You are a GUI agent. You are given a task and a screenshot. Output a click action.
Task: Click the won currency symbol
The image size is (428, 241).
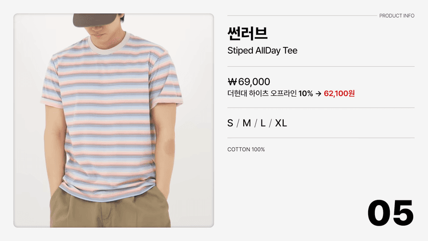point(232,82)
